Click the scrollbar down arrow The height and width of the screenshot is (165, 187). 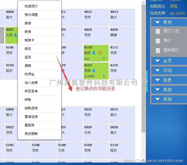(x=143, y=160)
